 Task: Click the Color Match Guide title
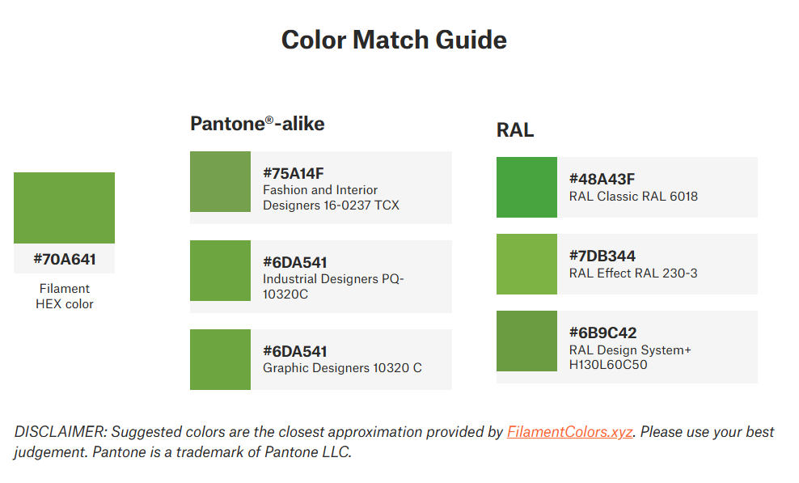point(394,40)
